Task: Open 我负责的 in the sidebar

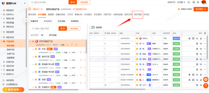Action: pos(11,45)
